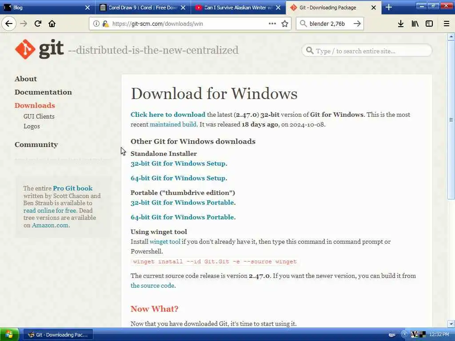Image resolution: width=455 pixels, height=341 pixels.
Task: Click 'read online for free' link
Action: [x=50, y=210]
